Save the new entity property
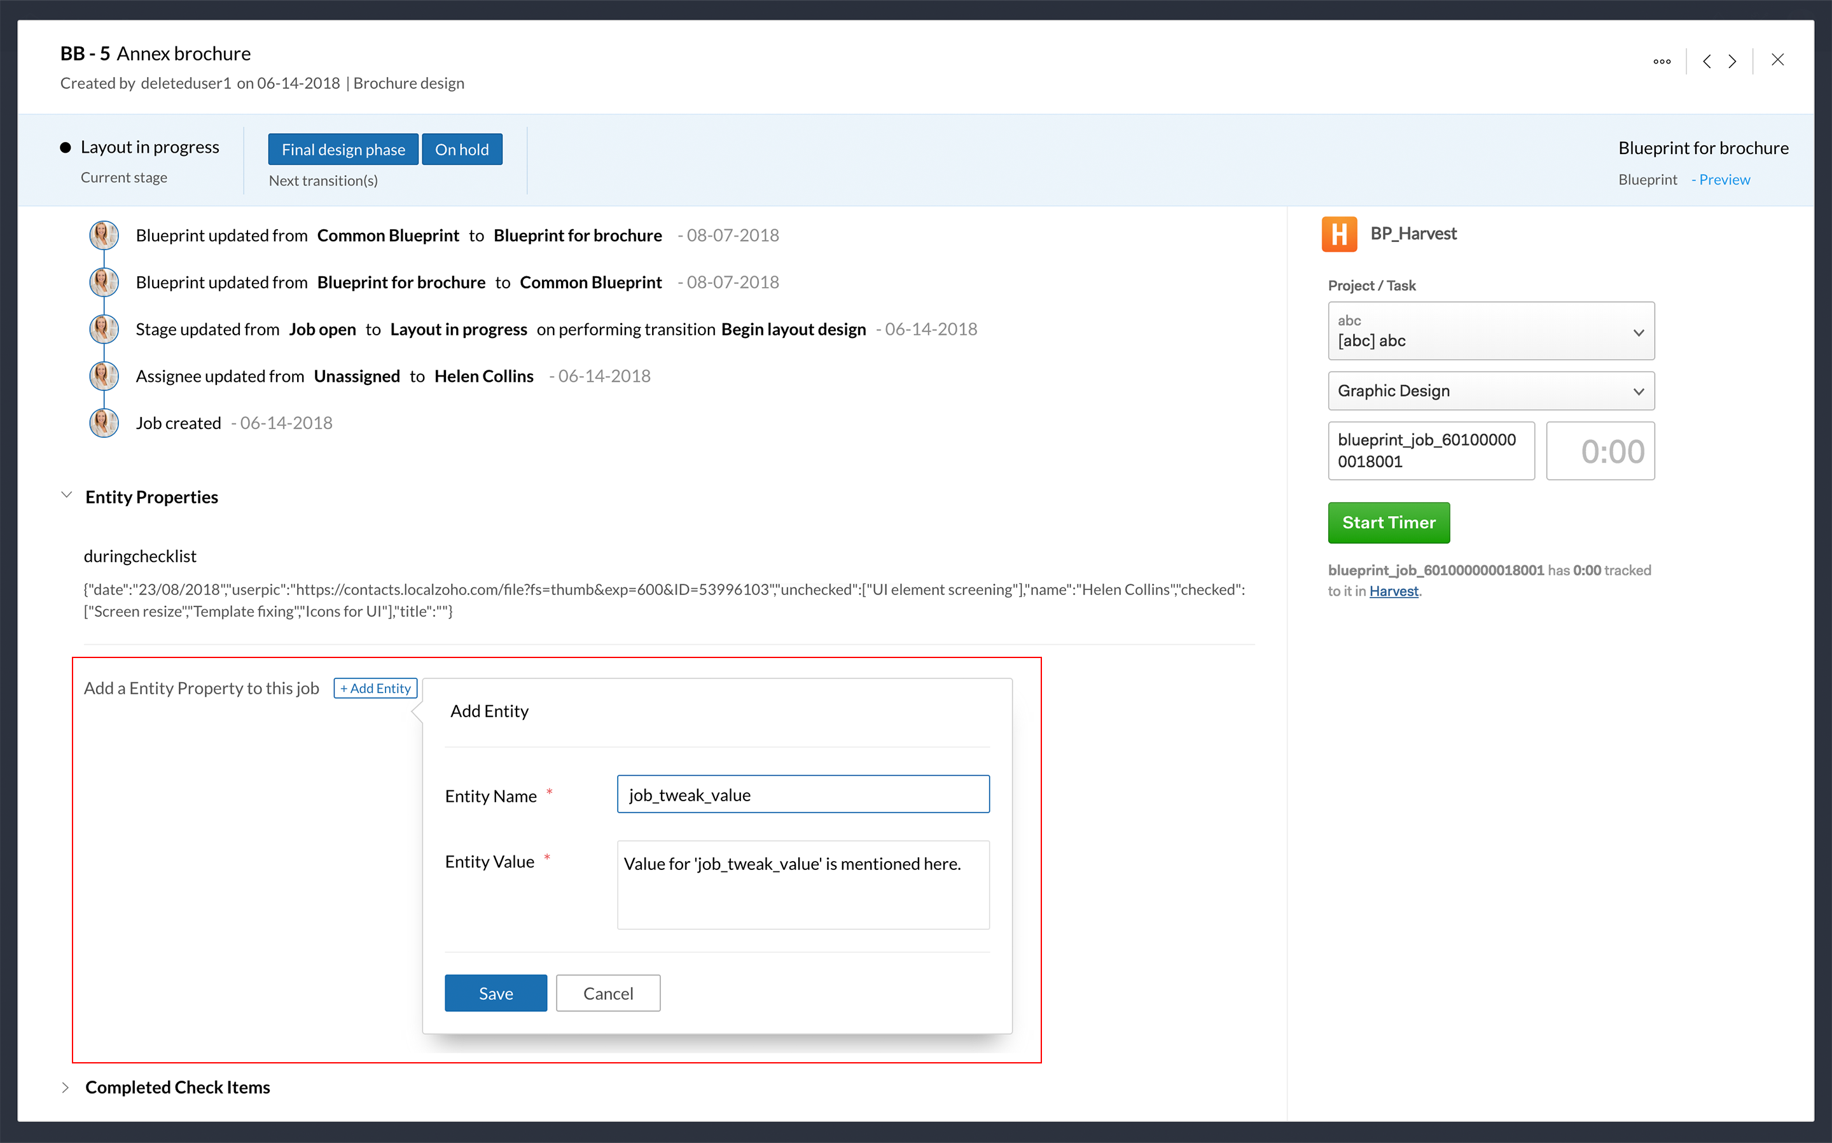Screen dimensions: 1832x1143 tap(496, 993)
